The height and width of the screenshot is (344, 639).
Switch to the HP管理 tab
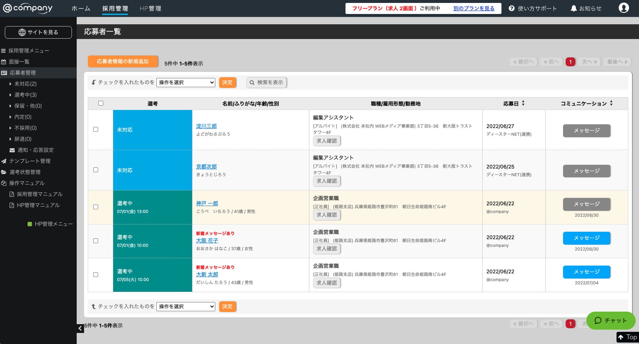[x=150, y=8]
